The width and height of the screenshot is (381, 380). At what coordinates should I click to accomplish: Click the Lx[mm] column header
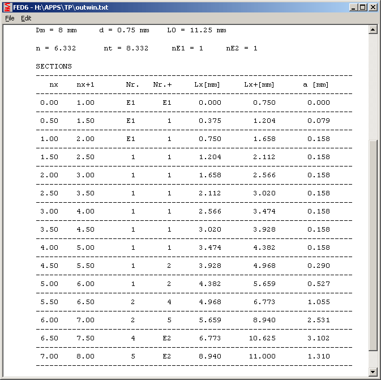pyautogui.click(x=207, y=84)
